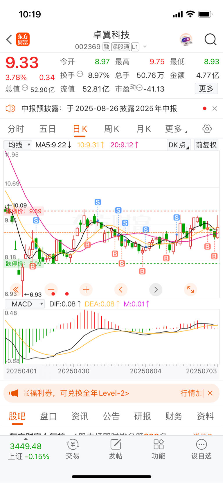Tap the 跌停价 label on chart
The height and width of the screenshot is (483, 223).
(x=24, y=264)
